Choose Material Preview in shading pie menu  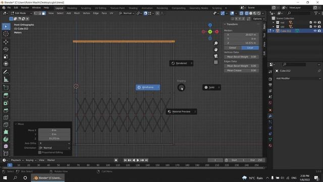181,112
